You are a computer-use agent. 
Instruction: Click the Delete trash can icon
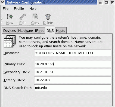point(48,17)
